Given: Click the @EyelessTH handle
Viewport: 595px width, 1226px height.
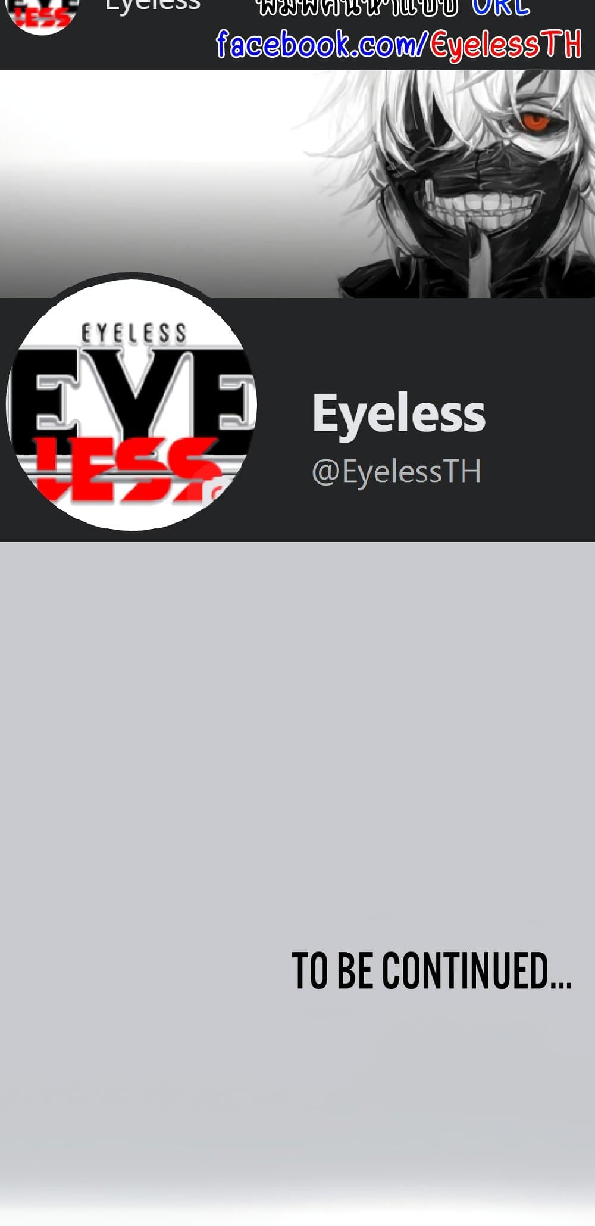Looking at the screenshot, I should point(396,471).
